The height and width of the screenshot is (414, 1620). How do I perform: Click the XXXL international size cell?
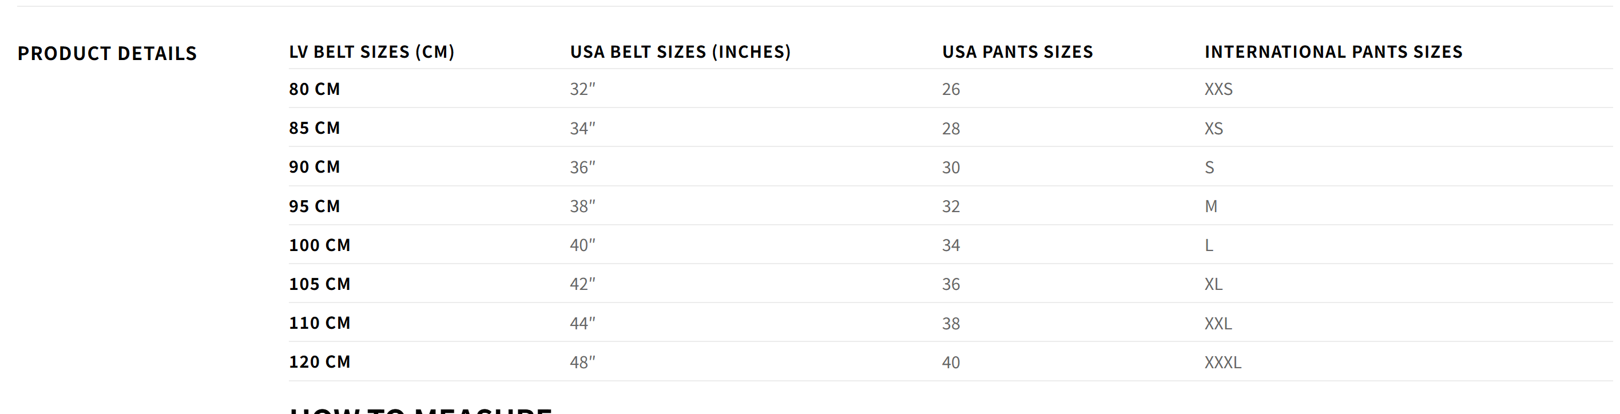(x=1222, y=363)
